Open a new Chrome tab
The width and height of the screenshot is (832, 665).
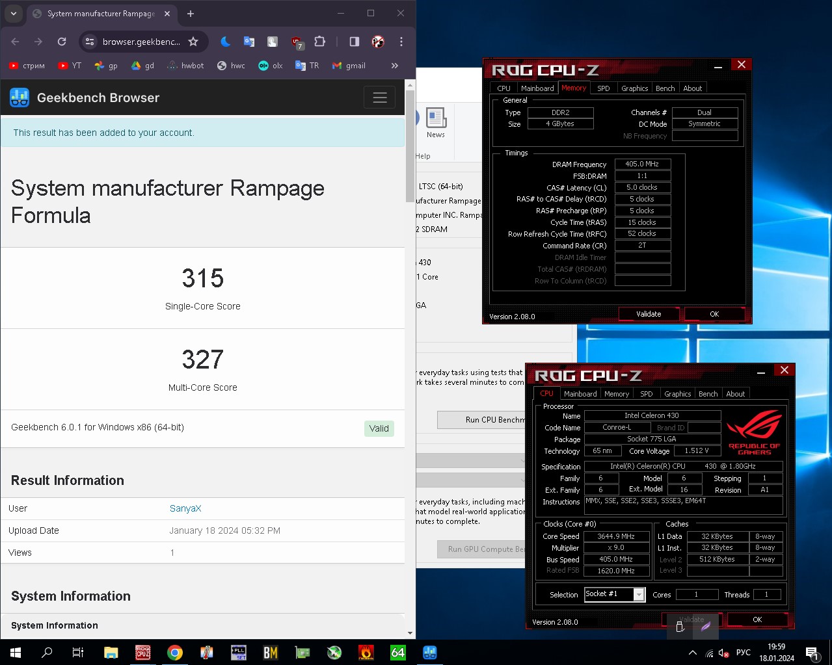coord(191,14)
